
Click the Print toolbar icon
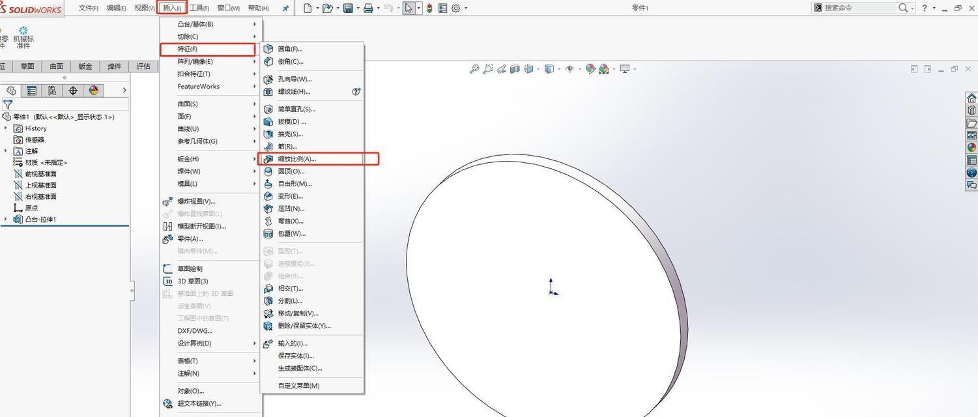pyautogui.click(x=368, y=7)
